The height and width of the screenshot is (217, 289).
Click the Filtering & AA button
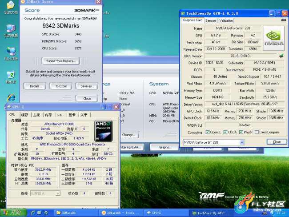pos(132,147)
